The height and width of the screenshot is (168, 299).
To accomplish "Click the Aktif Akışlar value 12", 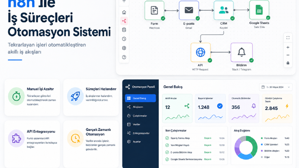I will point(168,107).
